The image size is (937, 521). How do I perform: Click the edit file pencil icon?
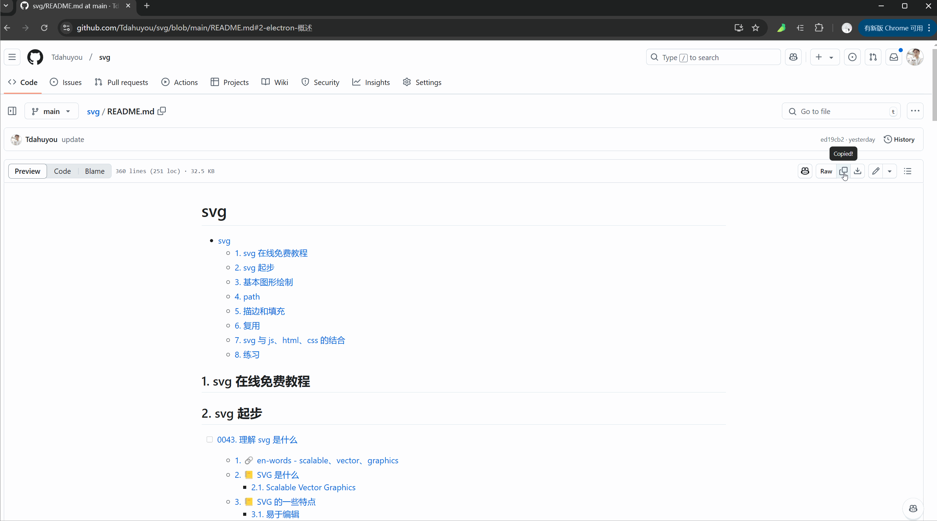[876, 171]
